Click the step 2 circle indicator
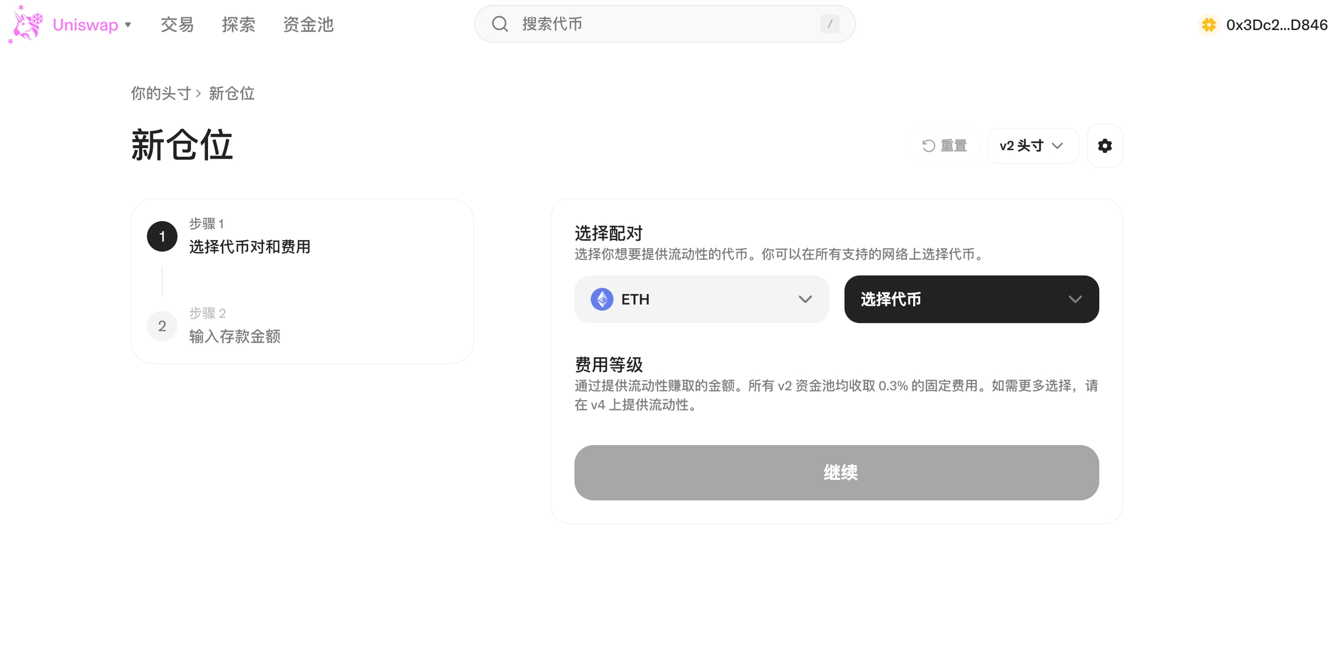The height and width of the screenshot is (650, 1335). click(x=162, y=326)
